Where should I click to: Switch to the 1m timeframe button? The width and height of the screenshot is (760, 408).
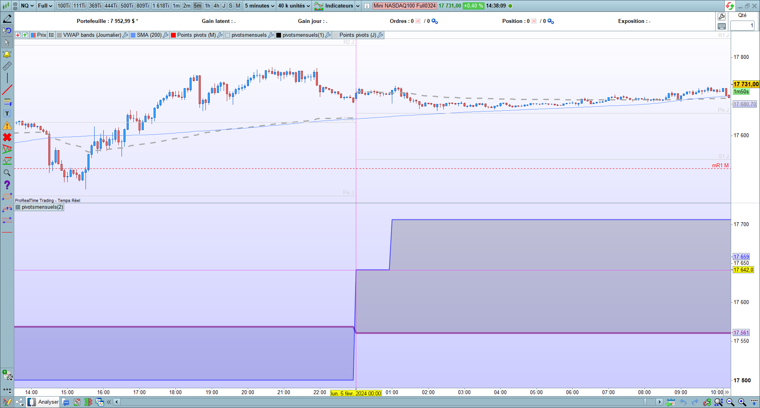pos(176,6)
